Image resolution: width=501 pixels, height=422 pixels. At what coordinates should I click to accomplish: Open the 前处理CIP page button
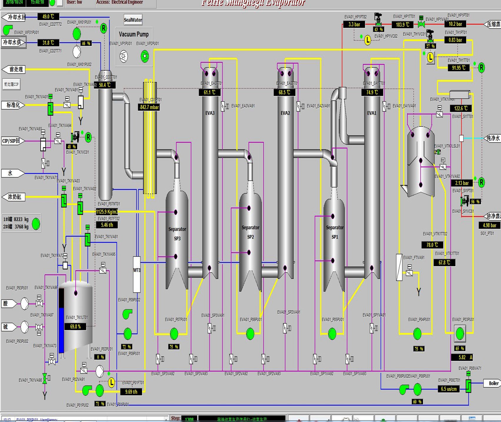pyautogui.click(x=11, y=84)
